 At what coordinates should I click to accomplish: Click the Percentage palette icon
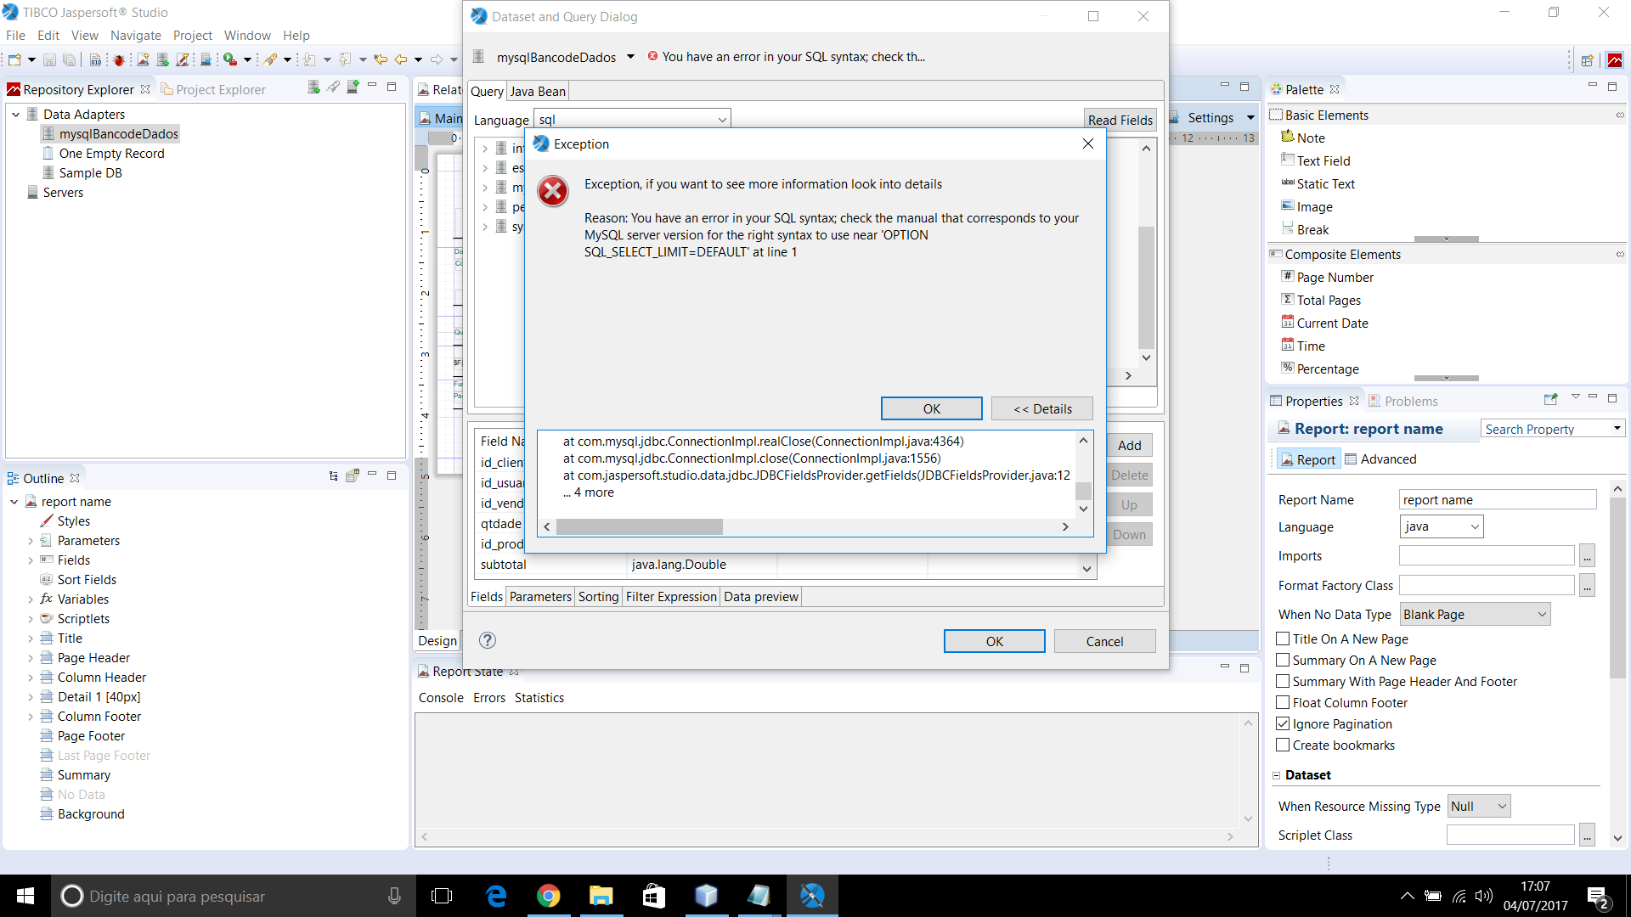(x=1288, y=368)
